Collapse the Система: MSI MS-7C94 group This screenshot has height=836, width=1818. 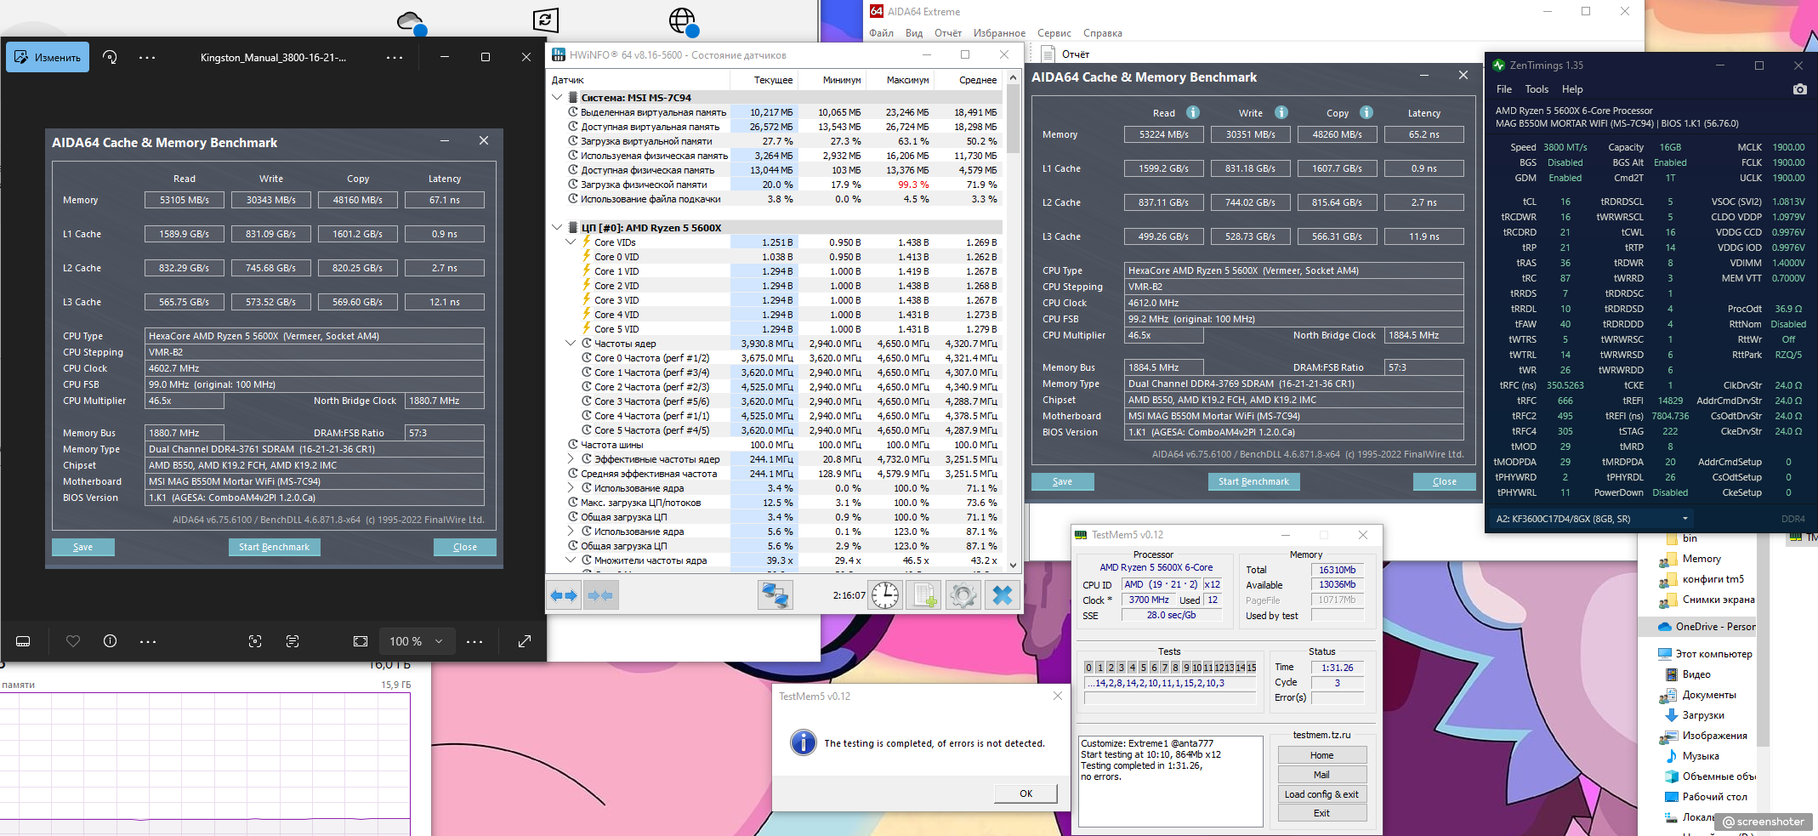557,98
